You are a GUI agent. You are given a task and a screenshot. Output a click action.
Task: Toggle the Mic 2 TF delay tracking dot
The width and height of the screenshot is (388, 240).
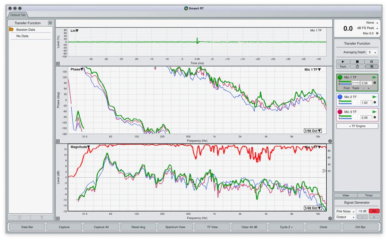point(375,102)
